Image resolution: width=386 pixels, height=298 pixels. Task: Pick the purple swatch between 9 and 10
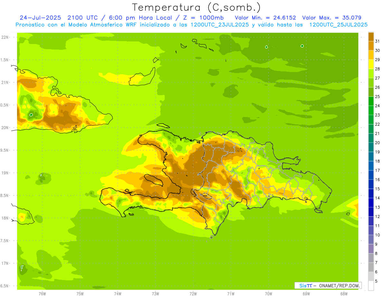coord(371,240)
